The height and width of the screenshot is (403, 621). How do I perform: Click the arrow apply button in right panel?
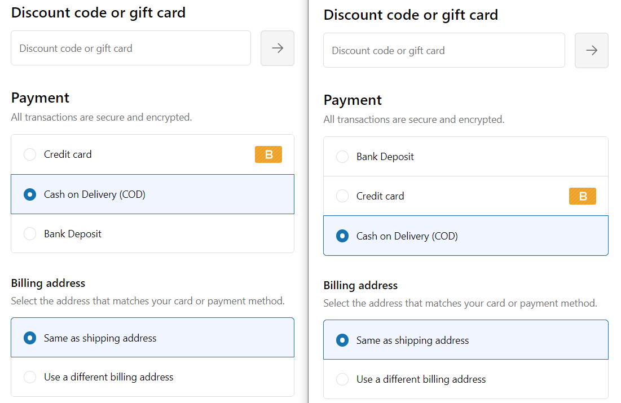pos(591,50)
